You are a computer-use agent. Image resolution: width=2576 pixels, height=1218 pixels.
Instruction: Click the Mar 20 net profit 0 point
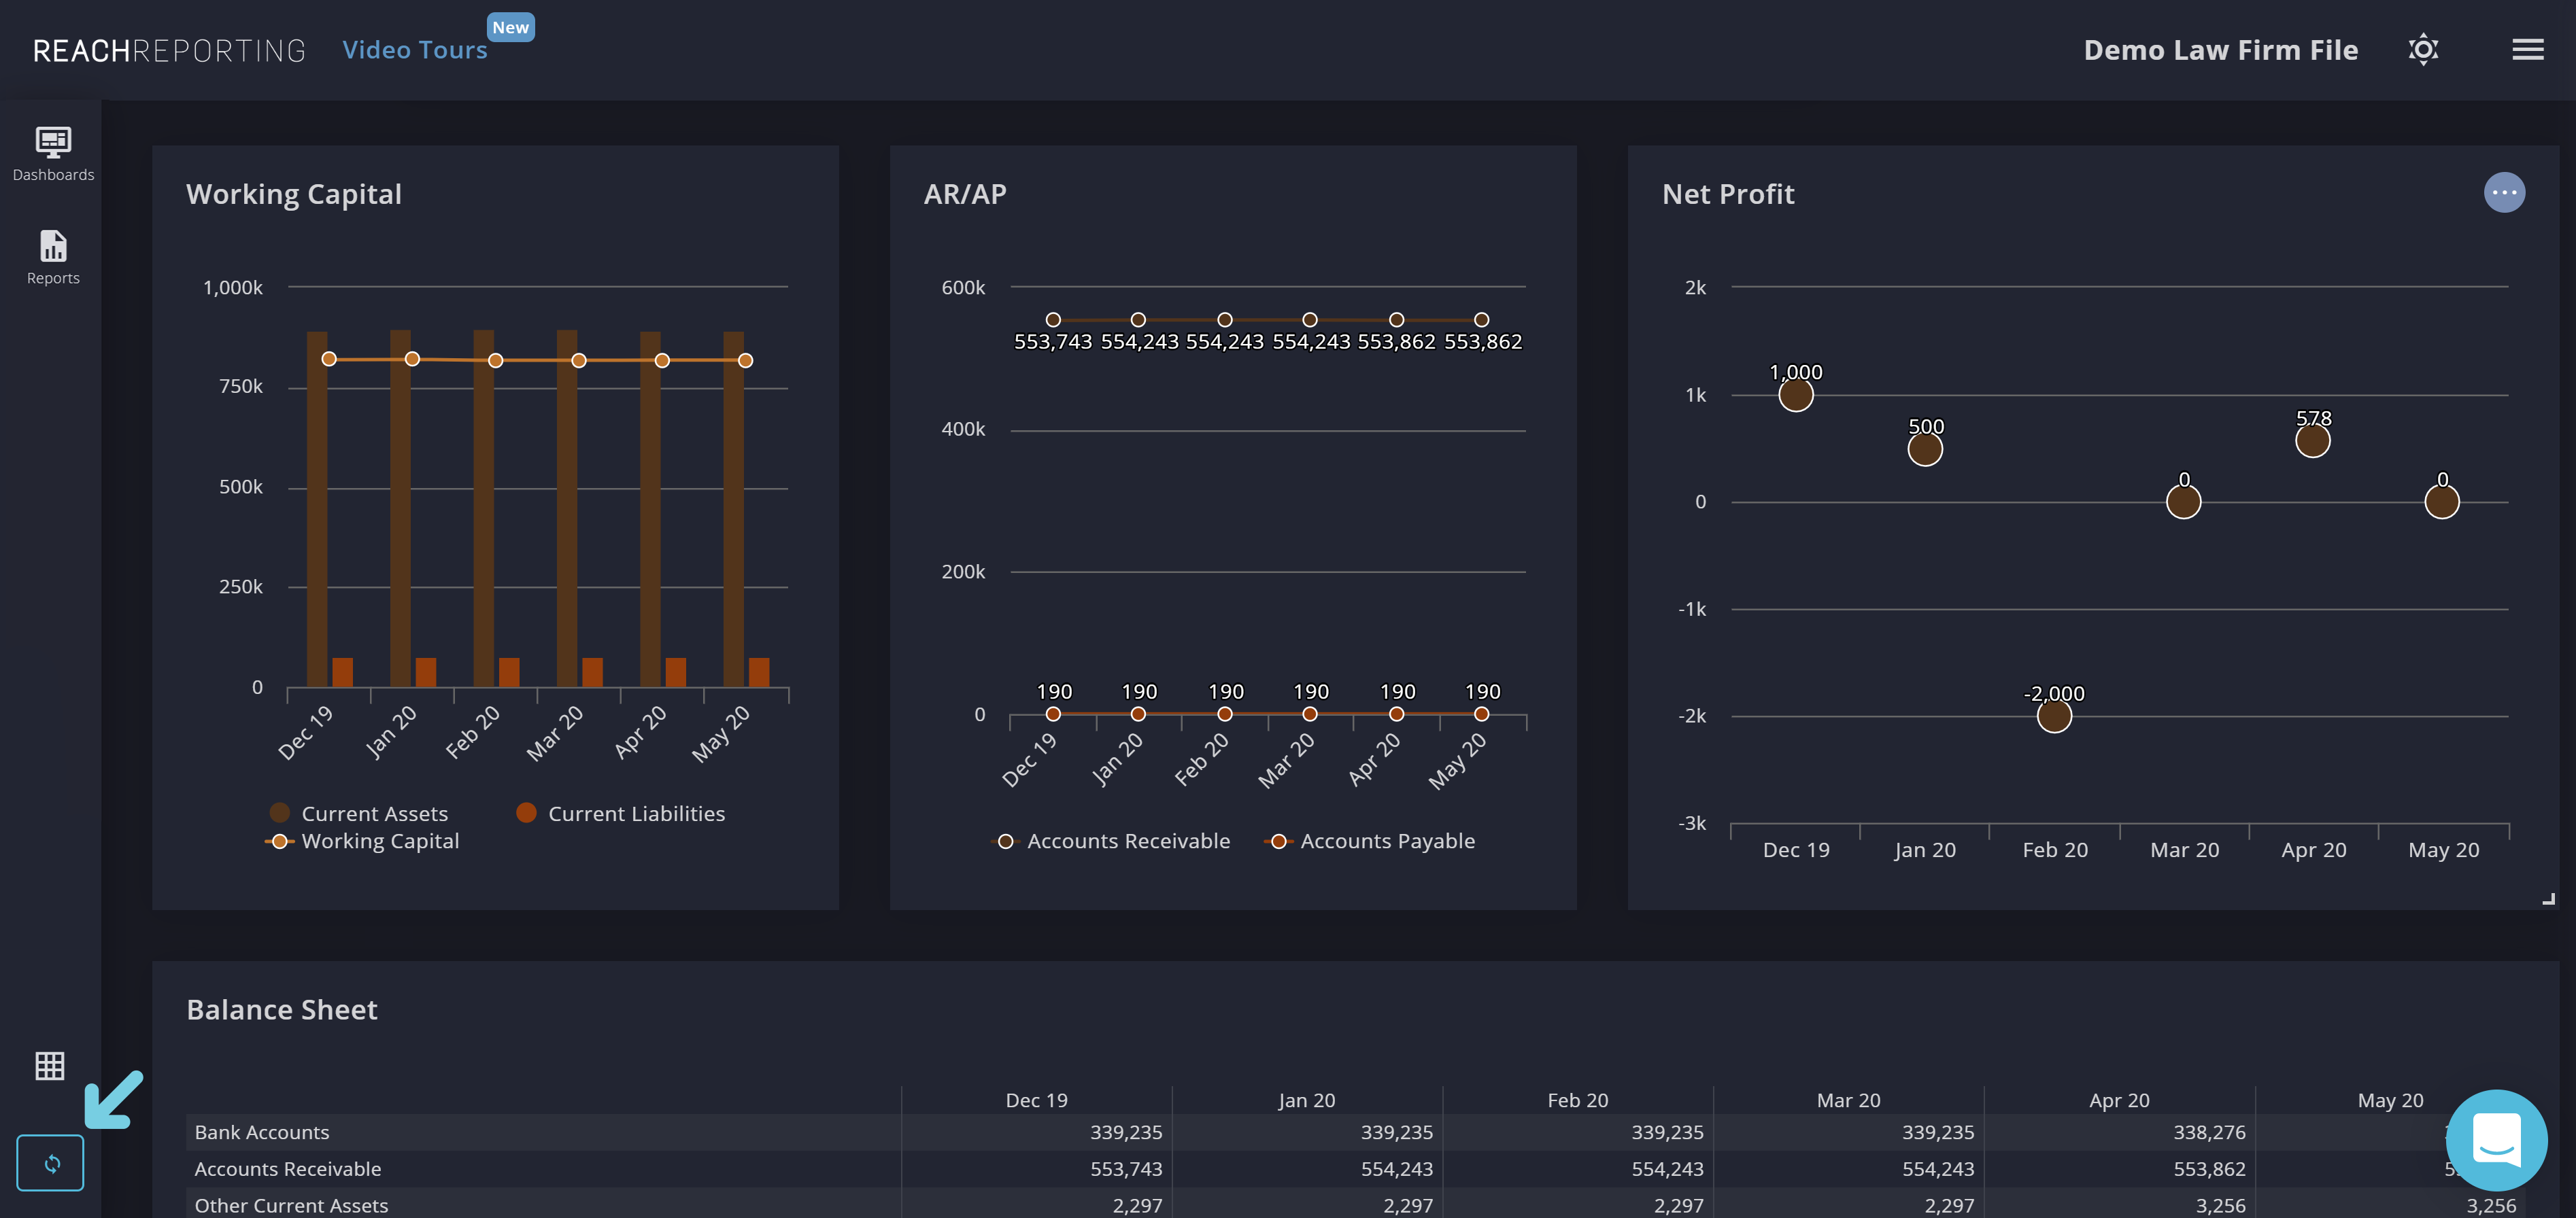click(x=2183, y=502)
